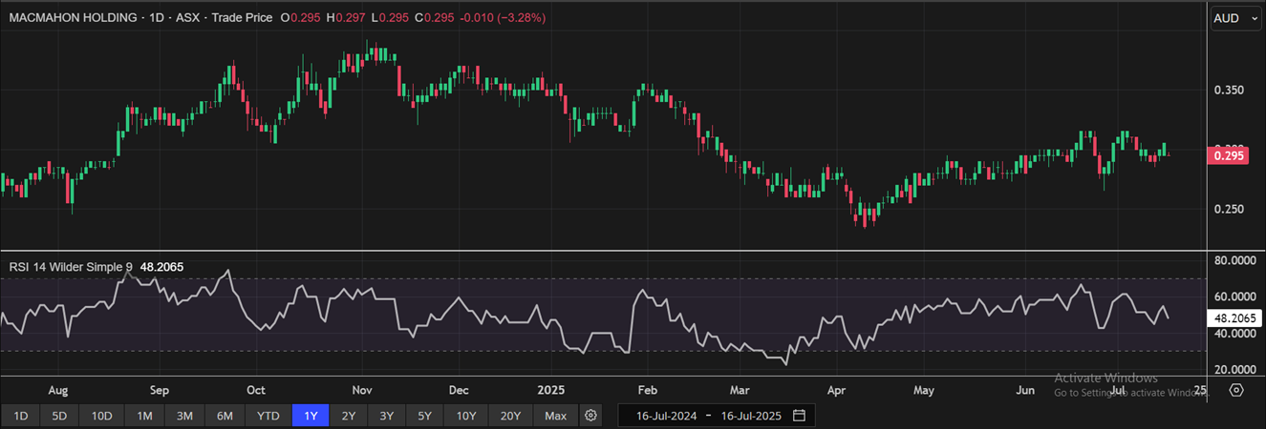Screen dimensions: 1266x429
Task: Choose the 3M time range
Action: pos(184,416)
